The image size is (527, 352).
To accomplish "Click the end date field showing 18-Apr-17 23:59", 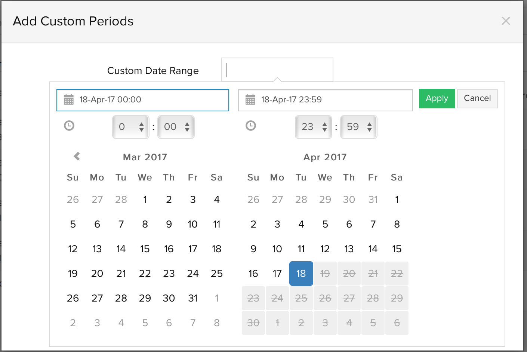I will pyautogui.click(x=325, y=100).
